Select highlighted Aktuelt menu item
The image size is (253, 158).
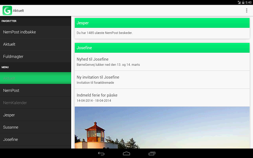[x=35, y=78]
